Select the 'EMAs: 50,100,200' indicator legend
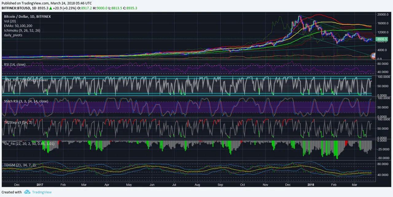 [18, 26]
